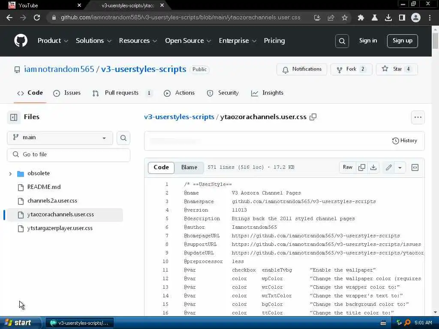The height and width of the screenshot is (329, 439).
Task: Open the Product menu dropdown
Action: pos(53,41)
